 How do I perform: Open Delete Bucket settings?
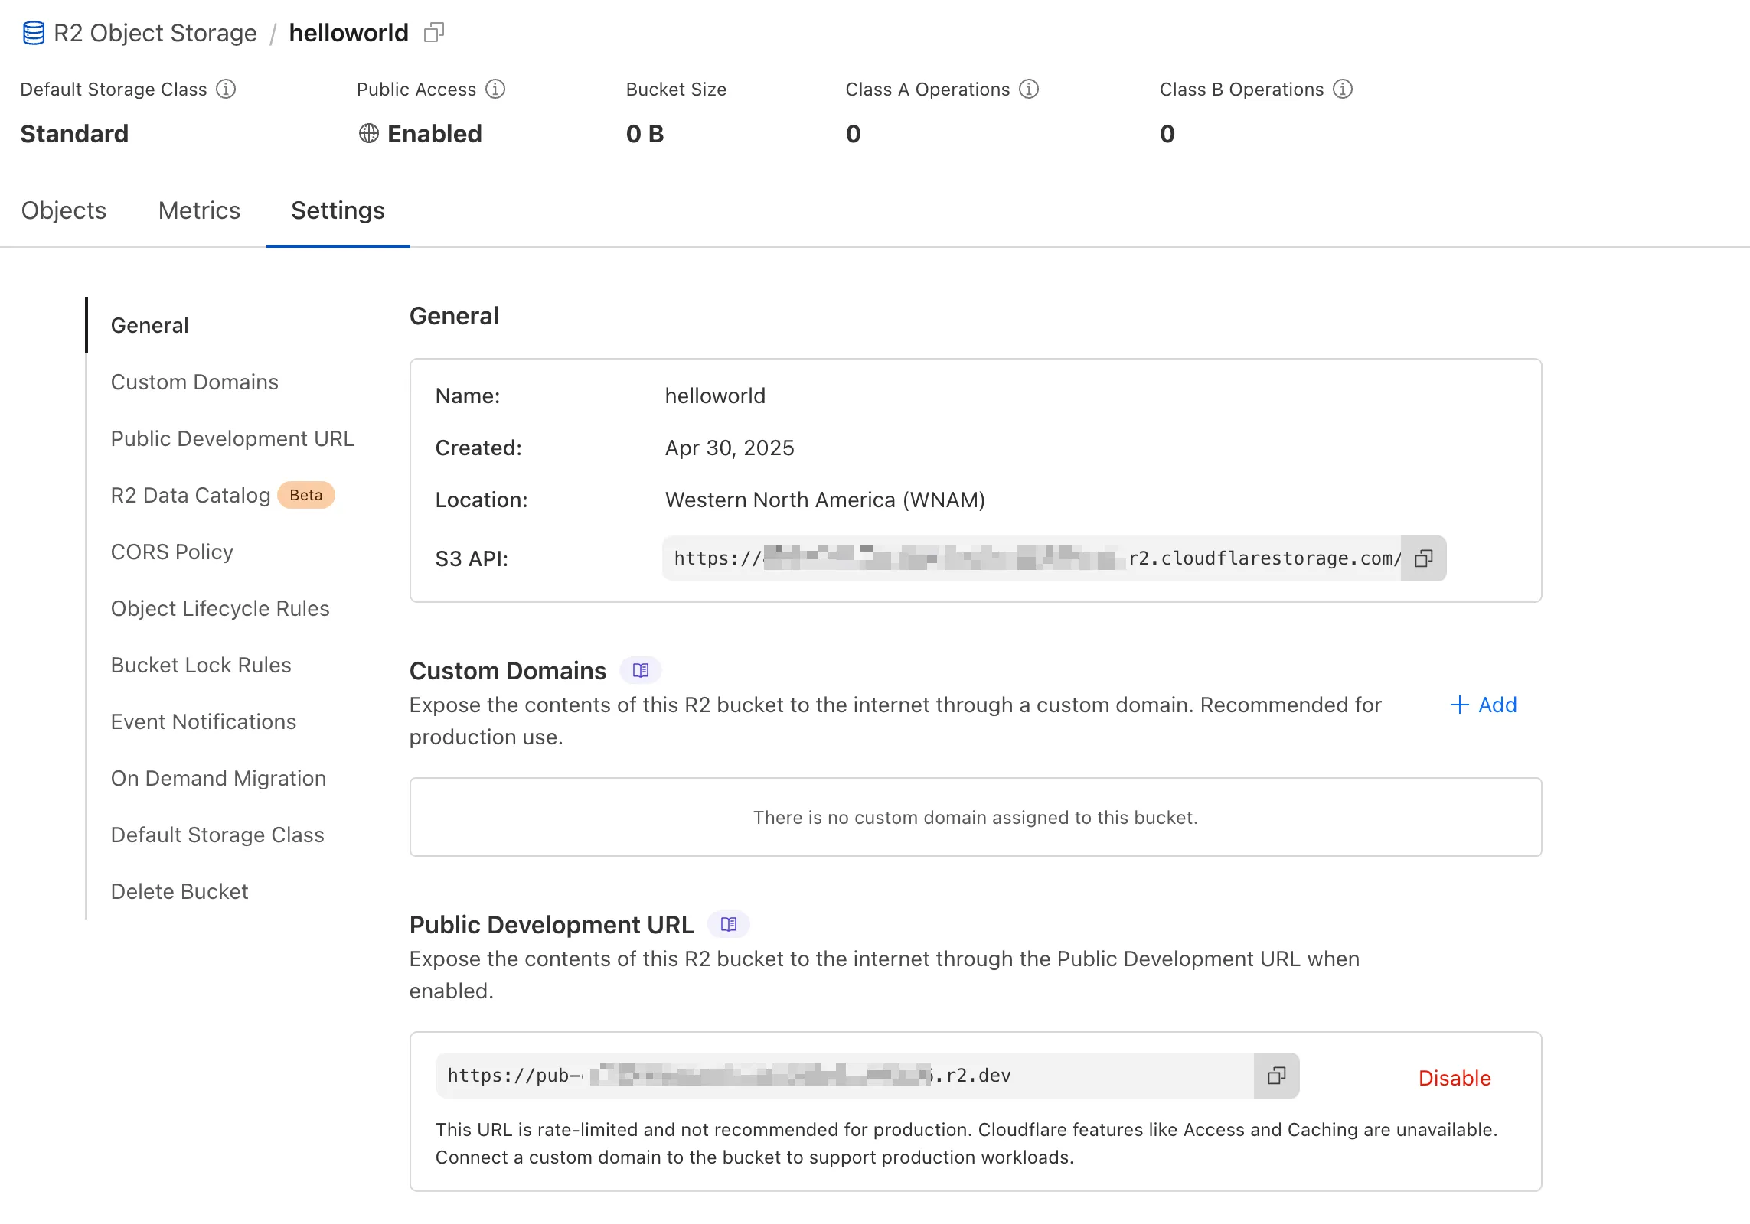[x=179, y=890]
